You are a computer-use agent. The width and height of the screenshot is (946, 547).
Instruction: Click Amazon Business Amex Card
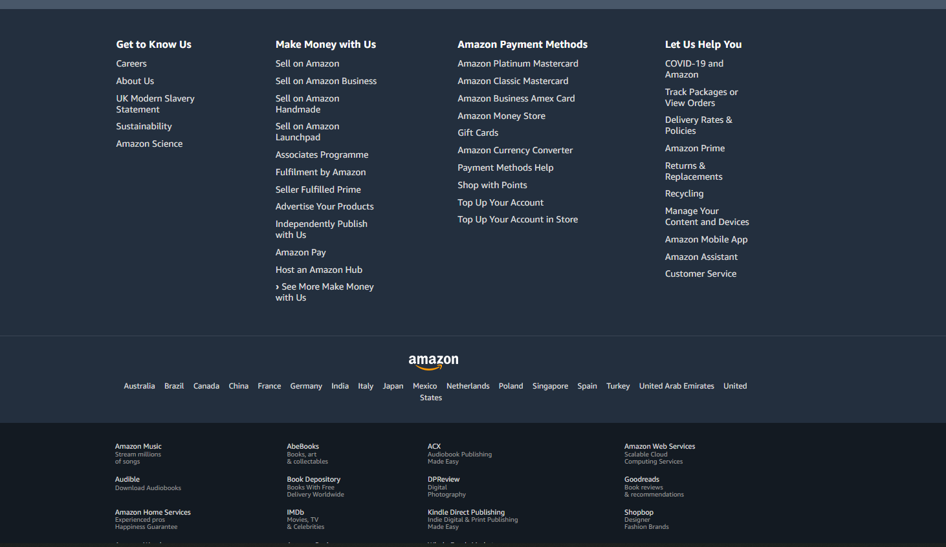[516, 98]
